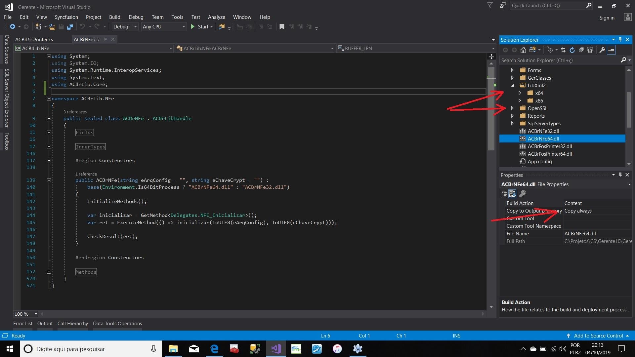635x357 pixels.
Task: Toggle Preview Selected Items in Solution Explorer
Action: pyautogui.click(x=612, y=50)
